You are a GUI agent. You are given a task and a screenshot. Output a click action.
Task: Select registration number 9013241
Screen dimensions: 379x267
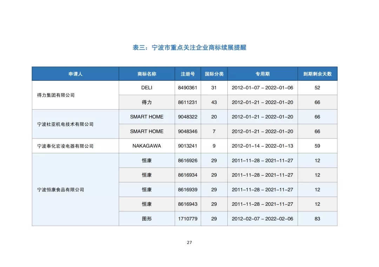coord(188,146)
